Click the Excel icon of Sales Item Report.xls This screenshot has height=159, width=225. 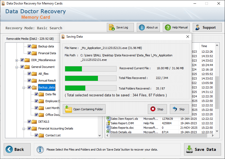(108, 118)
